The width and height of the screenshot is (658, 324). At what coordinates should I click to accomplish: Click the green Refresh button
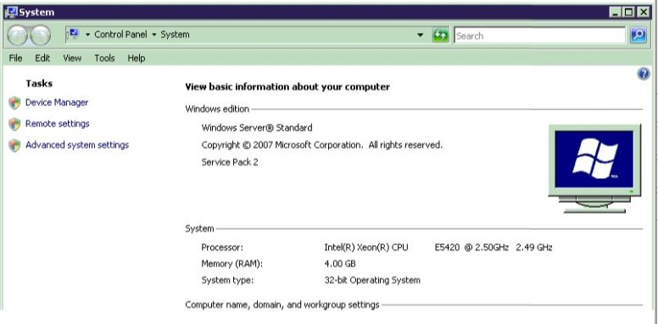pos(440,36)
